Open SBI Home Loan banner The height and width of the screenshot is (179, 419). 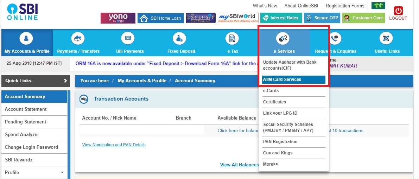pyautogui.click(x=160, y=18)
